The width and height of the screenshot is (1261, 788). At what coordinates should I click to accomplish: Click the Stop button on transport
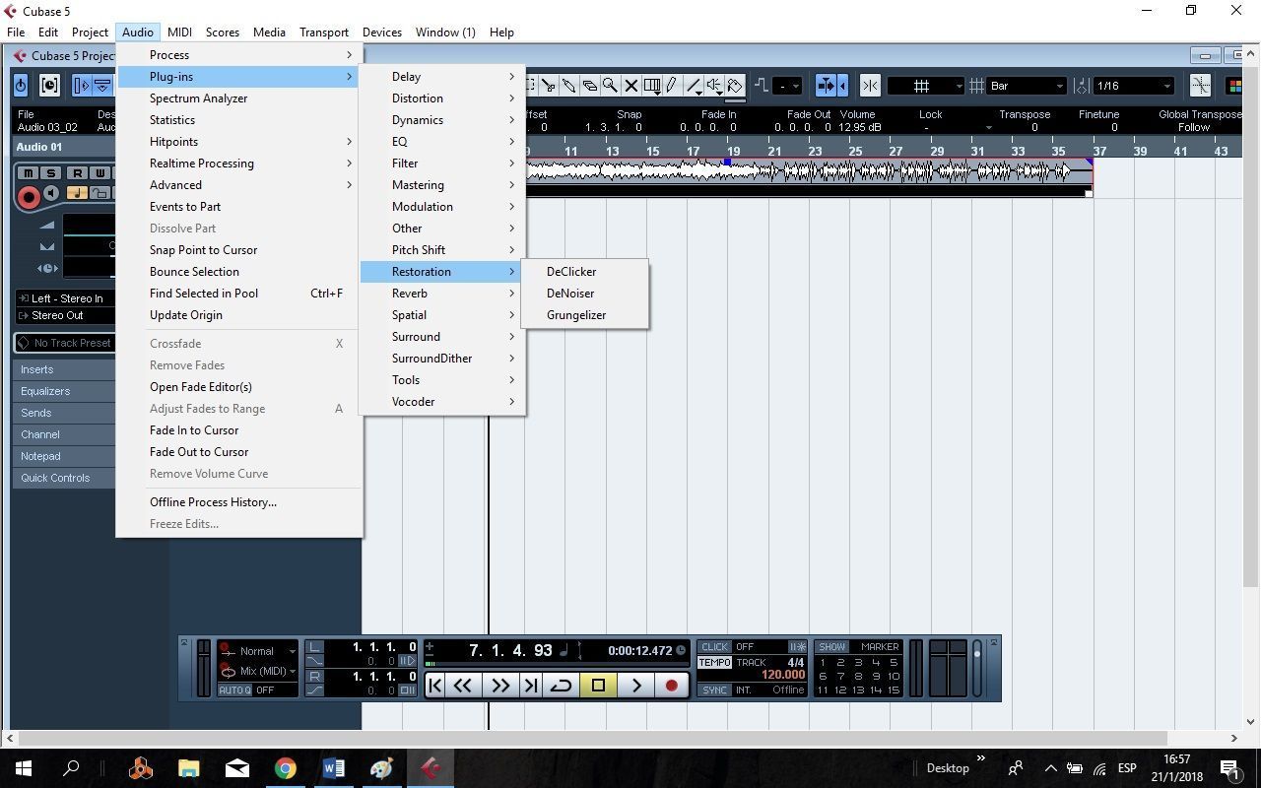click(598, 686)
